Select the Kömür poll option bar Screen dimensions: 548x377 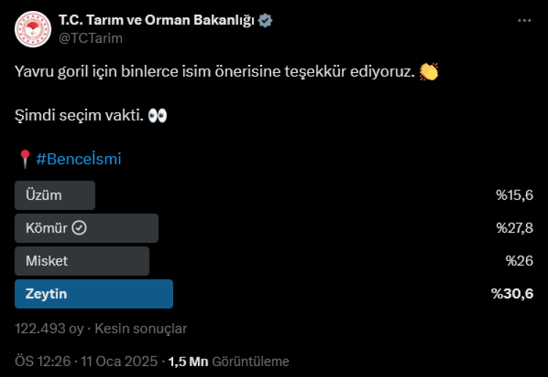[x=86, y=228]
